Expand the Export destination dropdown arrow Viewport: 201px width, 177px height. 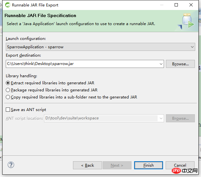161,64
